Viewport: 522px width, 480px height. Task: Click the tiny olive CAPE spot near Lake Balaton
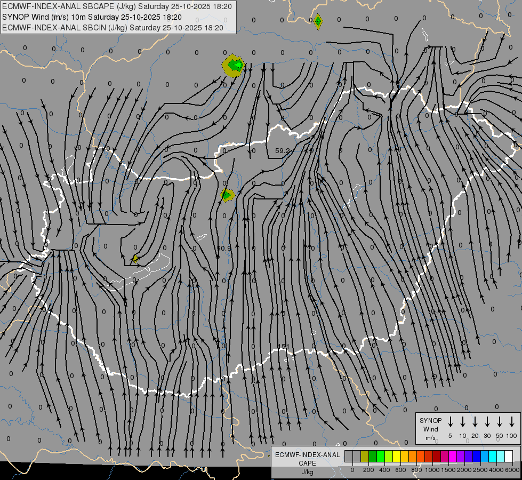click(x=135, y=259)
